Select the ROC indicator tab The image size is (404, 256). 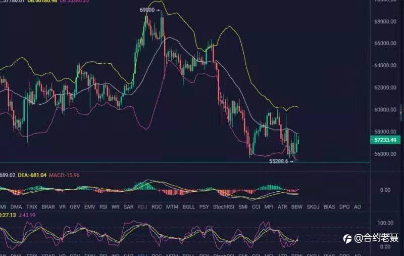click(x=157, y=207)
